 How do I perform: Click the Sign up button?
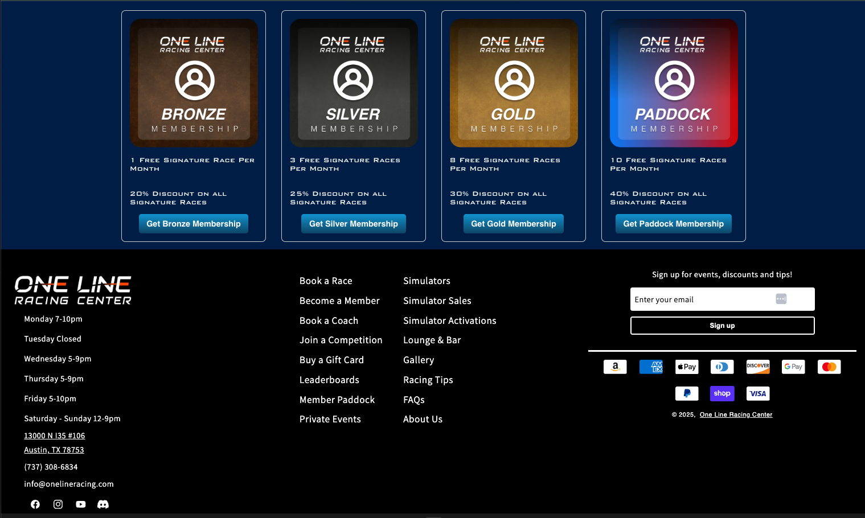point(723,326)
